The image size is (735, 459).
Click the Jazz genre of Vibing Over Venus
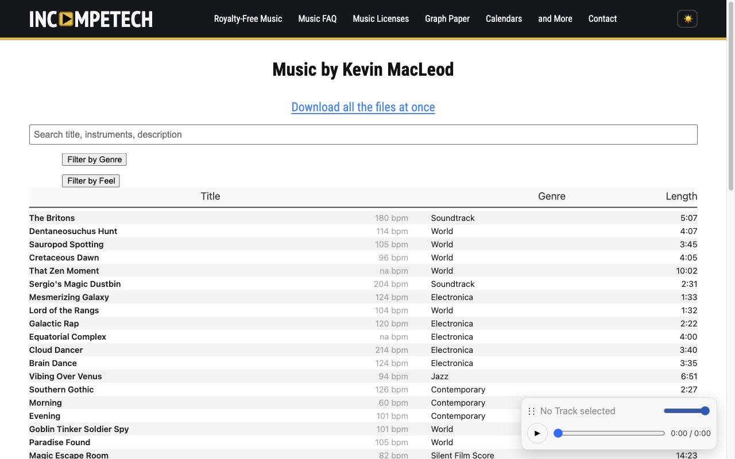point(440,376)
